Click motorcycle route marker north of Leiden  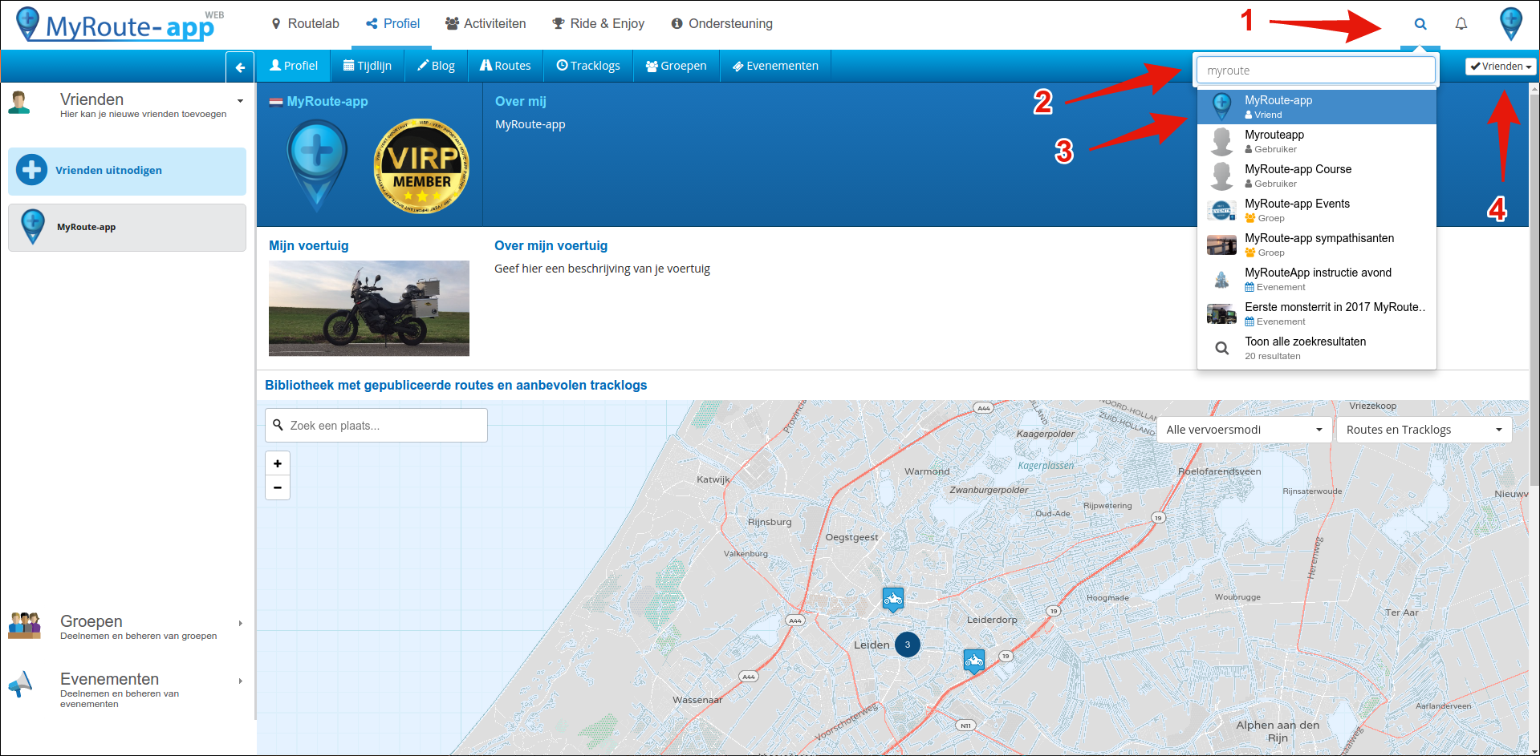pyautogui.click(x=892, y=600)
